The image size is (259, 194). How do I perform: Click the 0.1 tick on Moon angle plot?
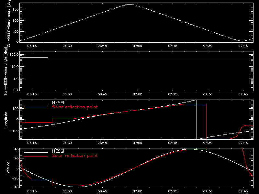point(16,90)
